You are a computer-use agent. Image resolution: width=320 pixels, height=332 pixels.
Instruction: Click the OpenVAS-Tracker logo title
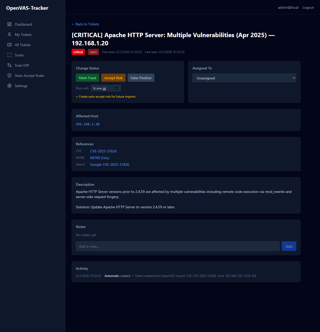pos(27,8)
